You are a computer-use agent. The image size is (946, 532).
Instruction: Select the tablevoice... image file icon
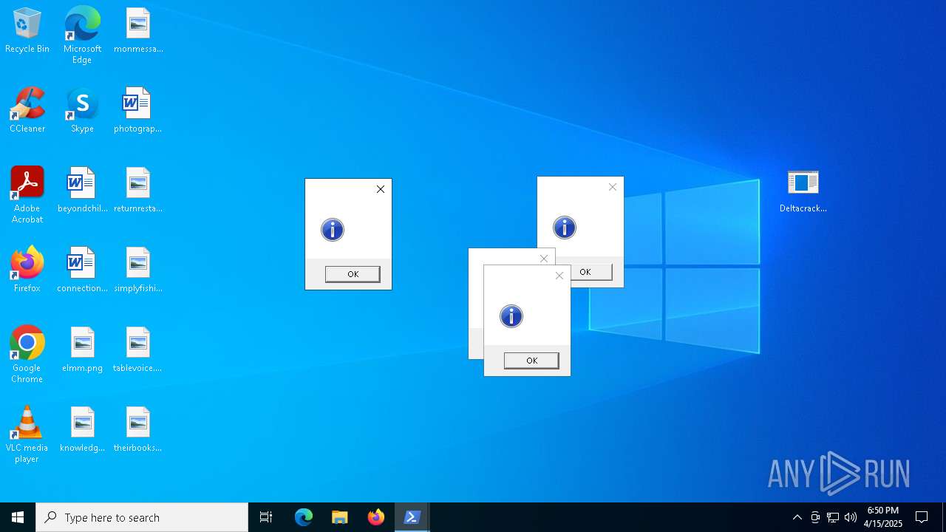click(138, 350)
